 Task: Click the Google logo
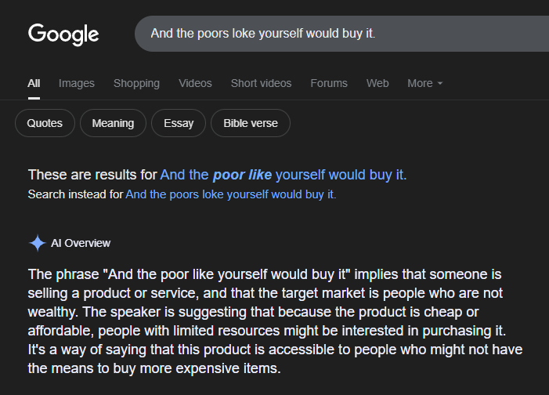63,34
